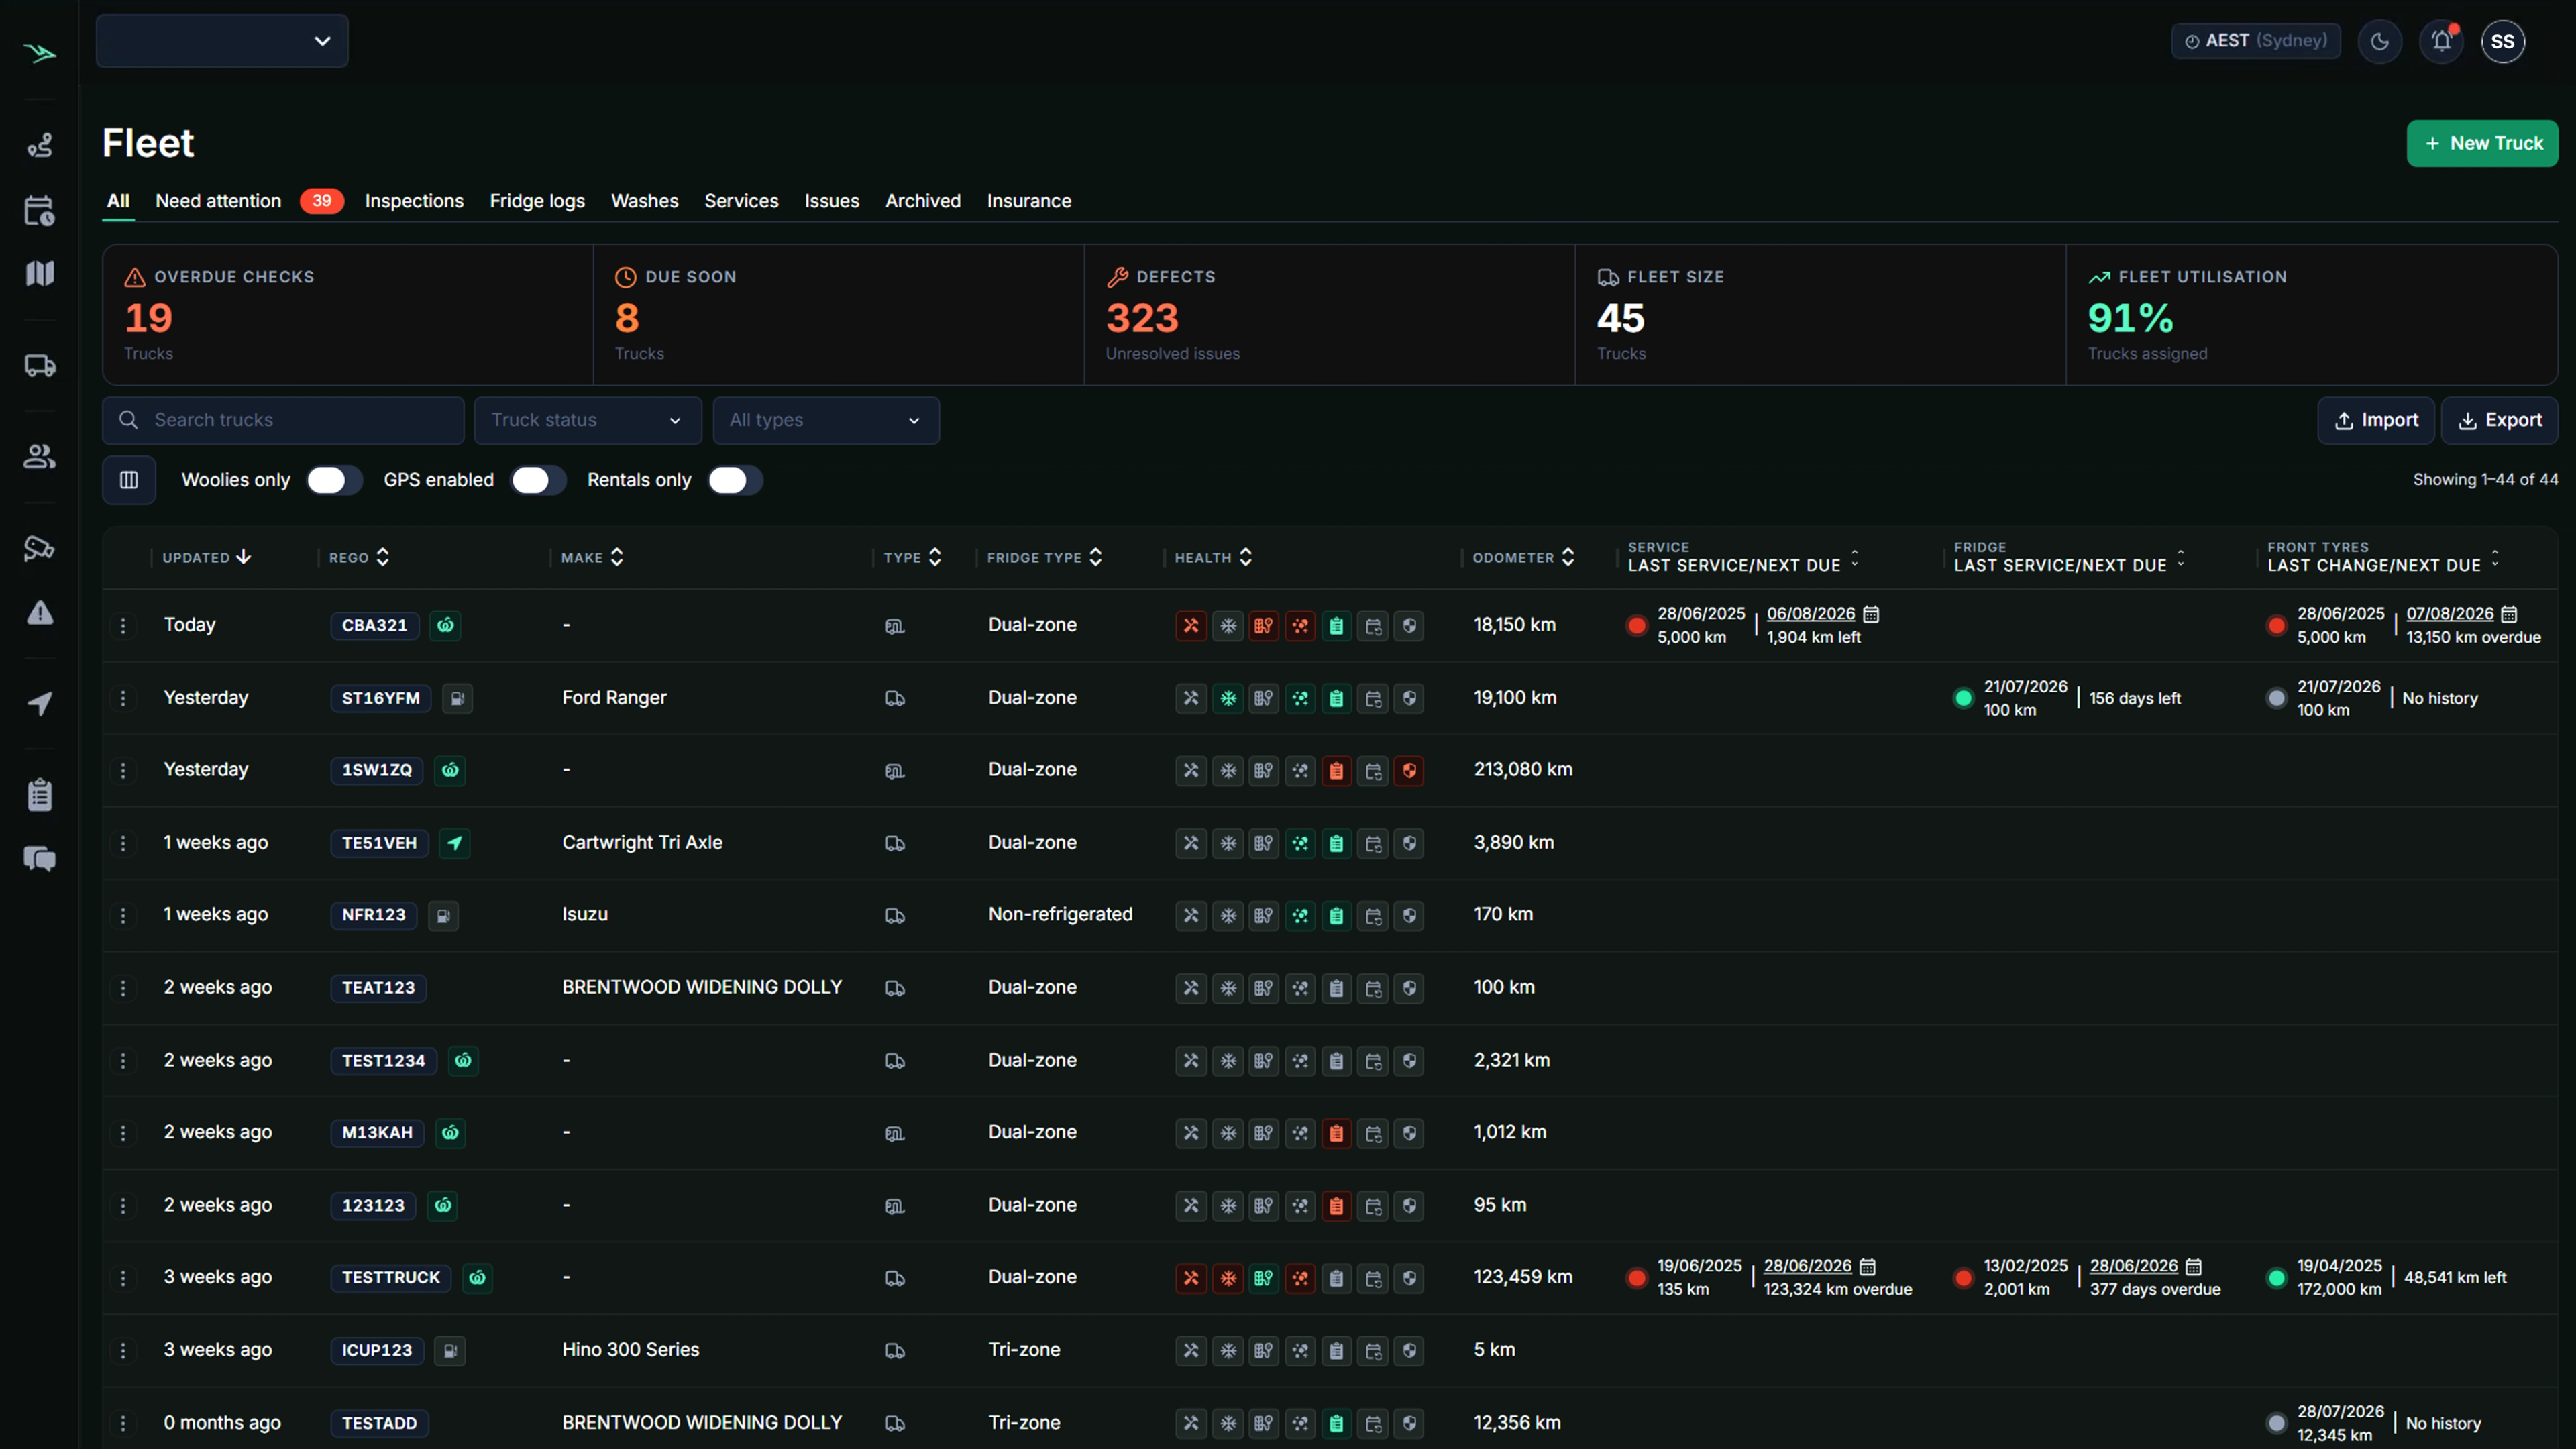
Task: Open SS user avatar menu
Action: pyautogui.click(x=2502, y=41)
